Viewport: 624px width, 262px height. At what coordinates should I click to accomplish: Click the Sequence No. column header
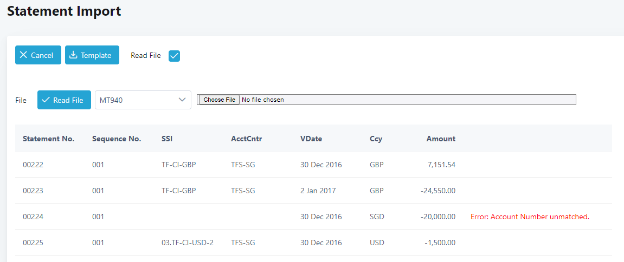117,139
